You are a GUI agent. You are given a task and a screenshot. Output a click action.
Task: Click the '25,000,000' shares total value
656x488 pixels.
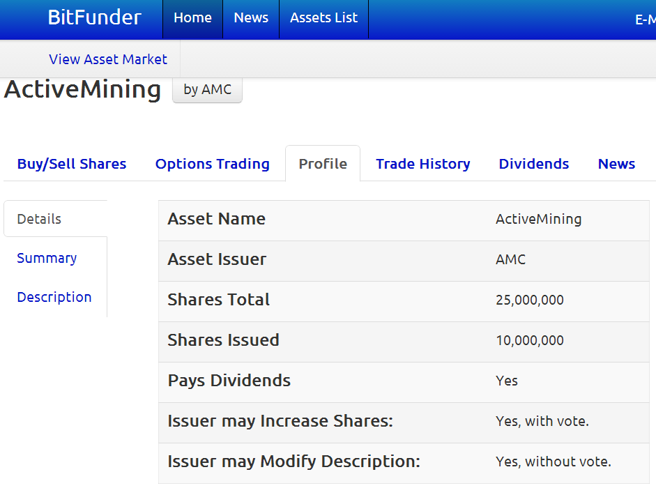[530, 300]
